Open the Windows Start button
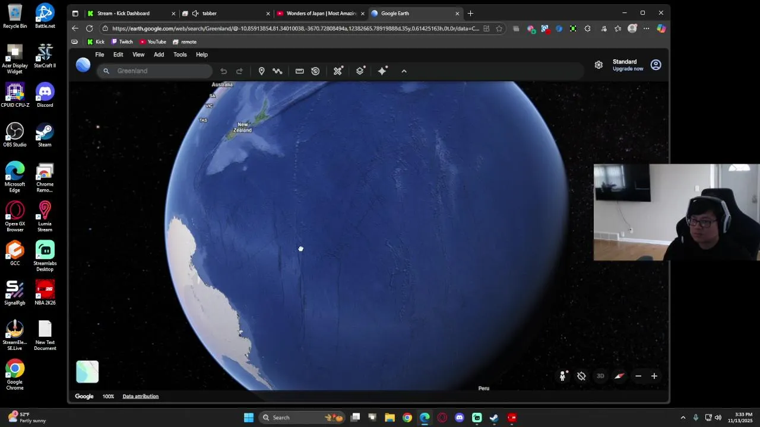Viewport: 760px width, 427px height. pos(249,418)
